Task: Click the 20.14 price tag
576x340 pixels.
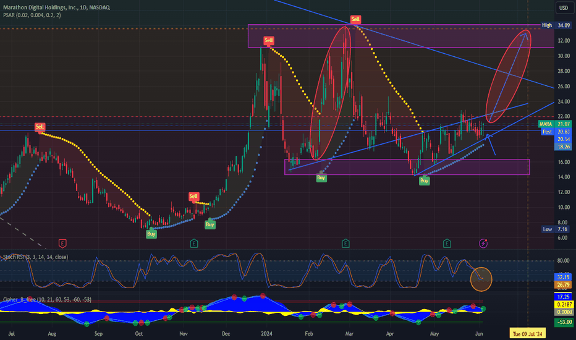Action: coord(564,139)
